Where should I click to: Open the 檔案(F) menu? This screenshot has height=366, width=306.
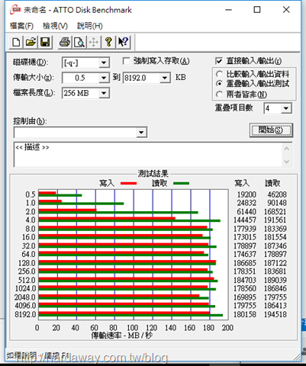pos(21,26)
